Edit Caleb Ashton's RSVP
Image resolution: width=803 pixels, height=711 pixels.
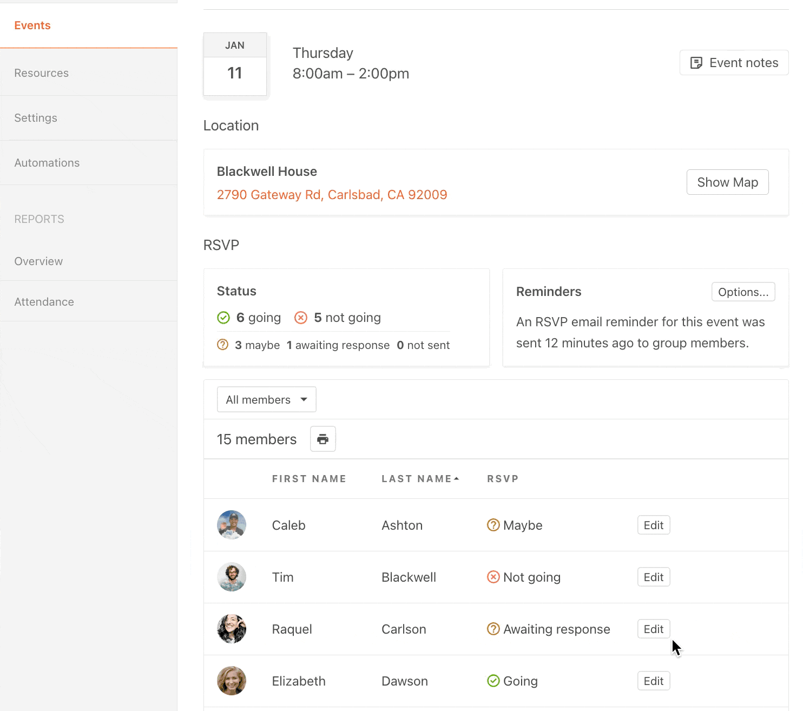tap(654, 525)
